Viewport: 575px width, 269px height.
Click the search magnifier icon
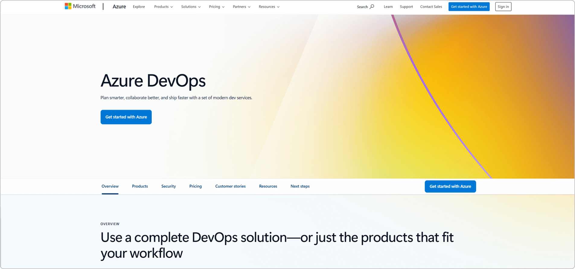pyautogui.click(x=372, y=7)
